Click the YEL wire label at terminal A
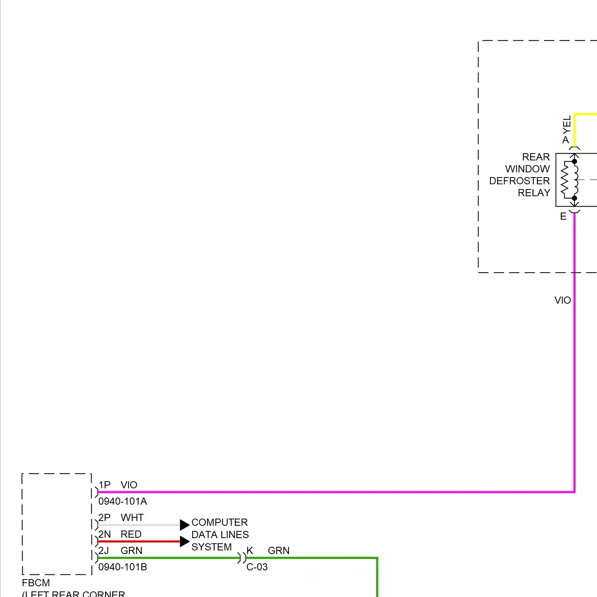 [x=567, y=125]
